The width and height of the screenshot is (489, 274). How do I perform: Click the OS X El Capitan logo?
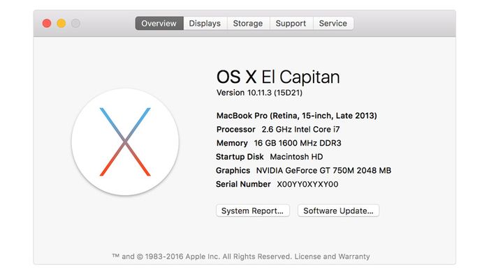[125, 142]
